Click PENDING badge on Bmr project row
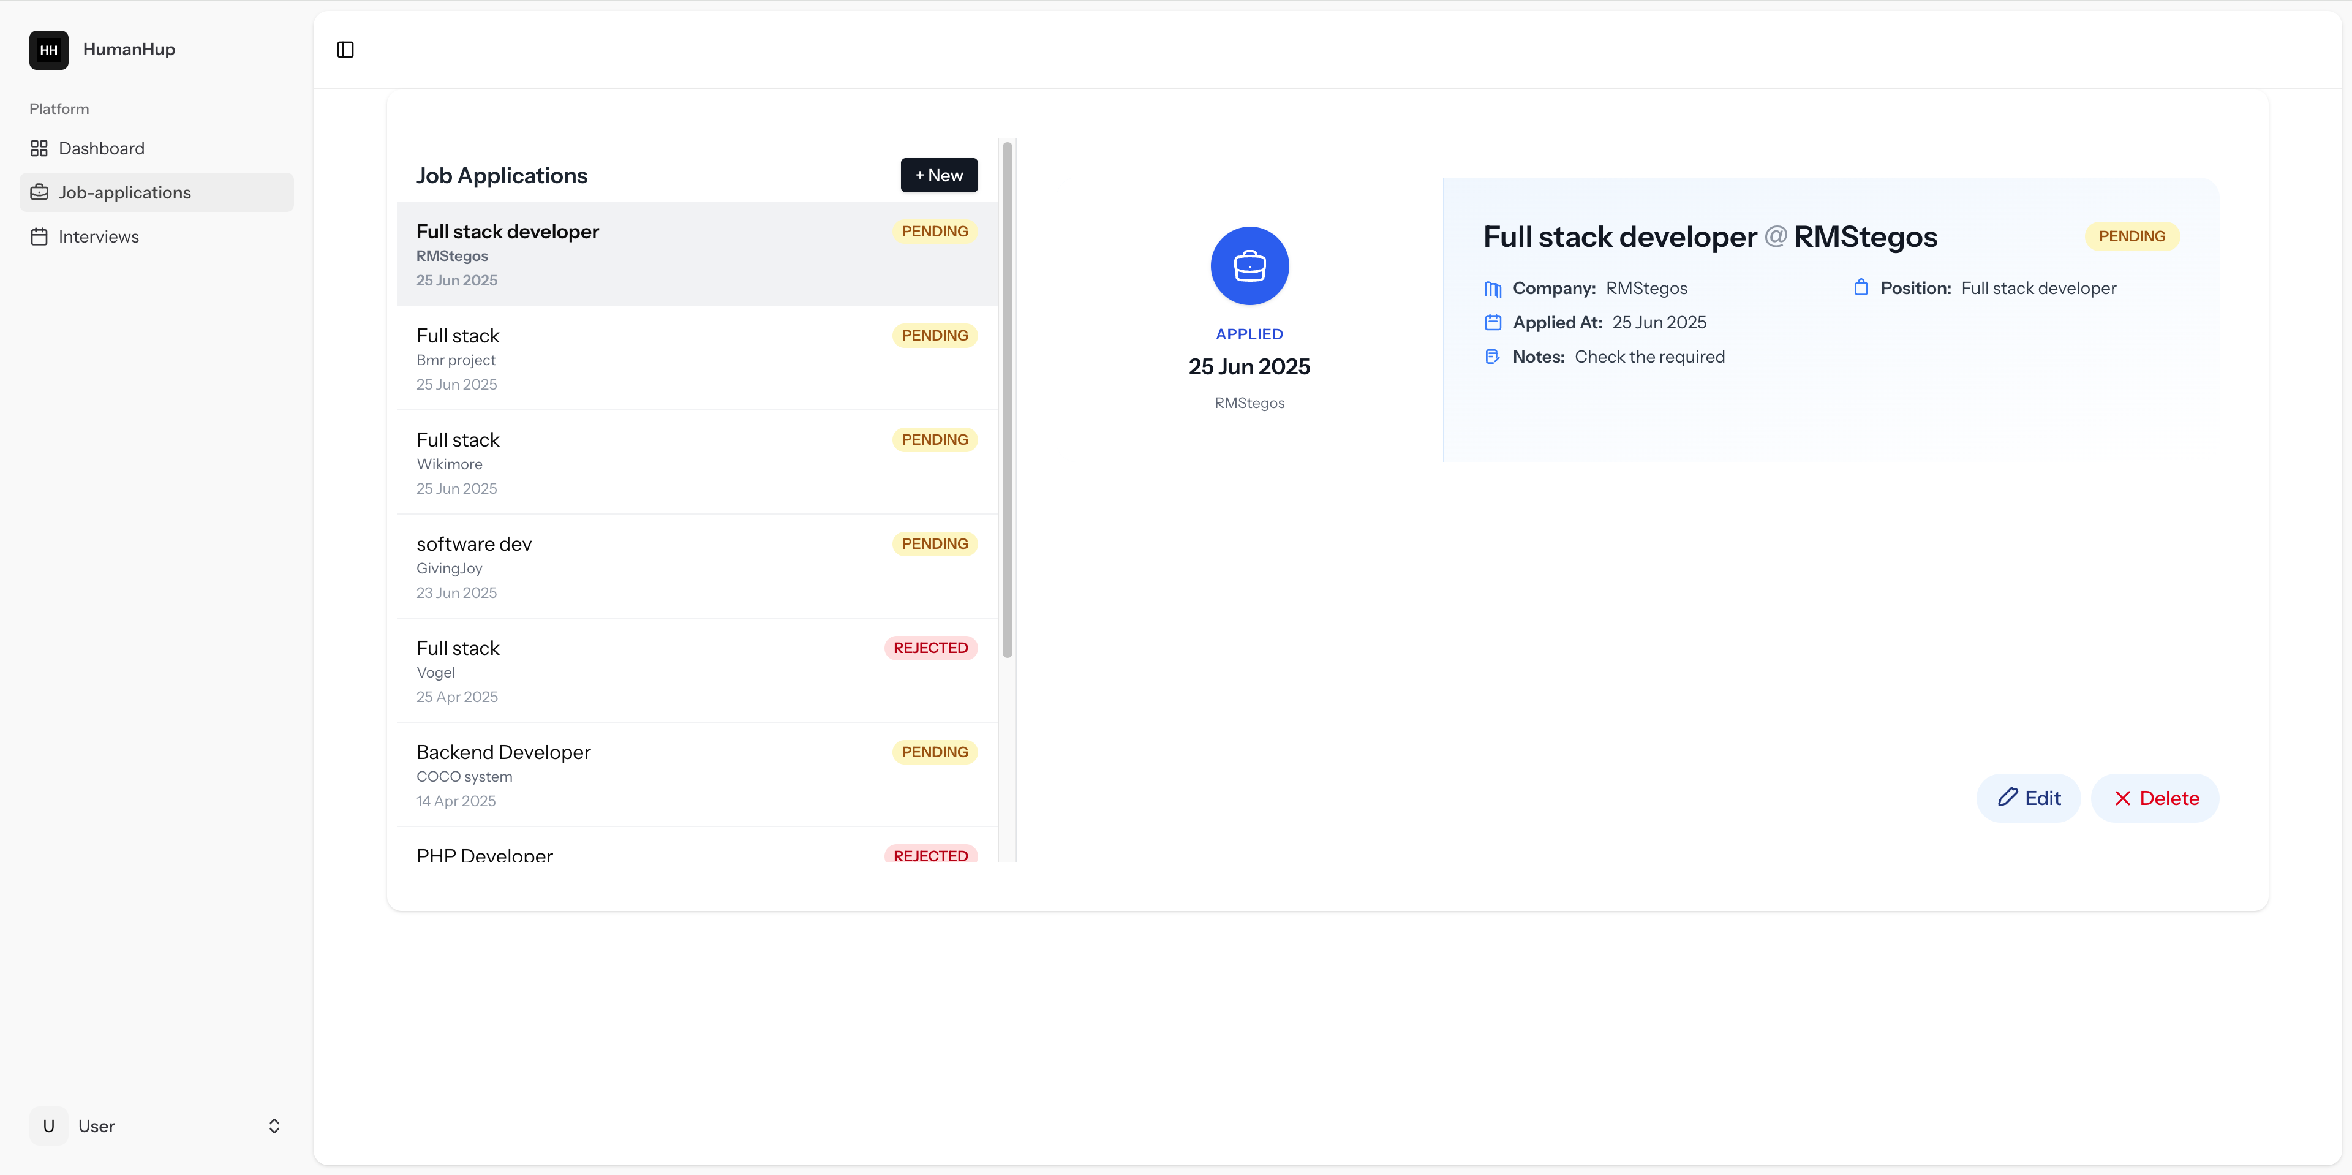 934,335
